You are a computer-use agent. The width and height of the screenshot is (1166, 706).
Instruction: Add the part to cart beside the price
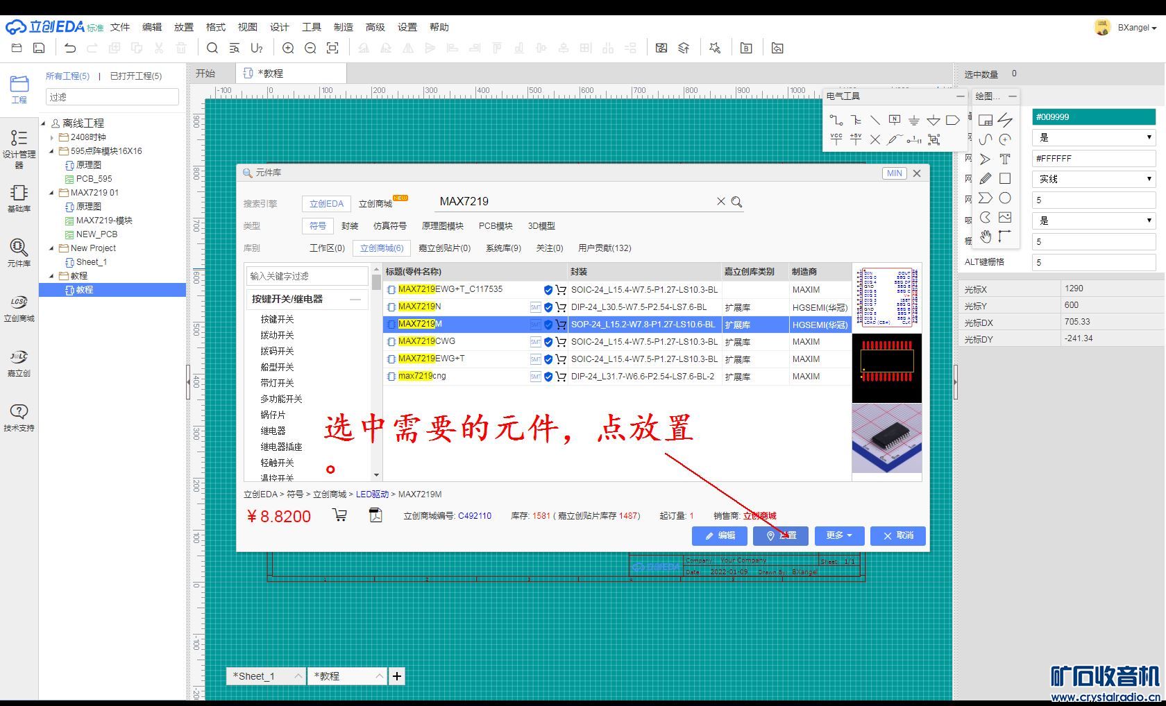coord(339,515)
